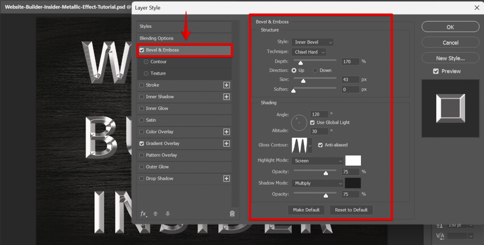Screen dimensions: 484x245
Task: Duplicate Gradient Overlay using its plus icon
Action: (226, 144)
